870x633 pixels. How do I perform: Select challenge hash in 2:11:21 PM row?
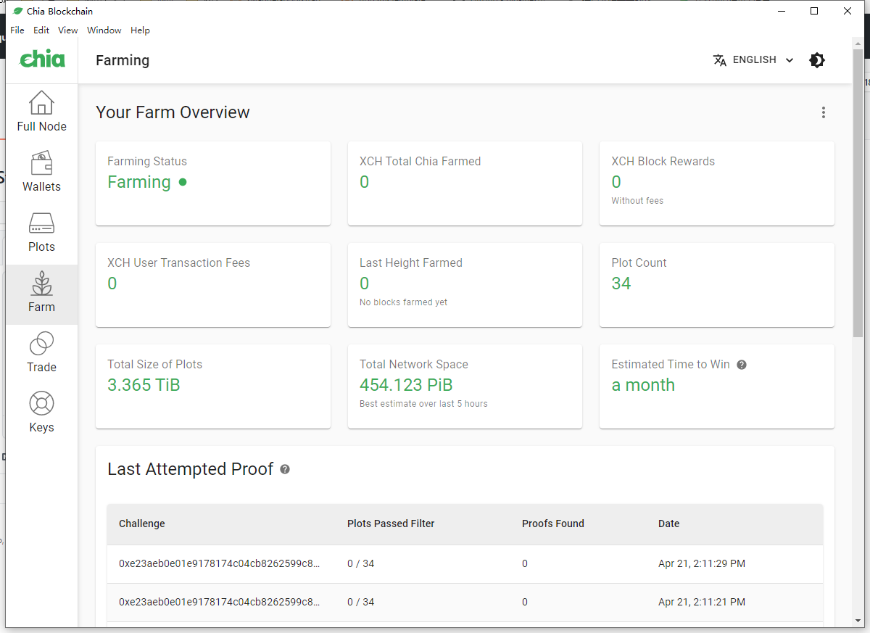tap(219, 602)
